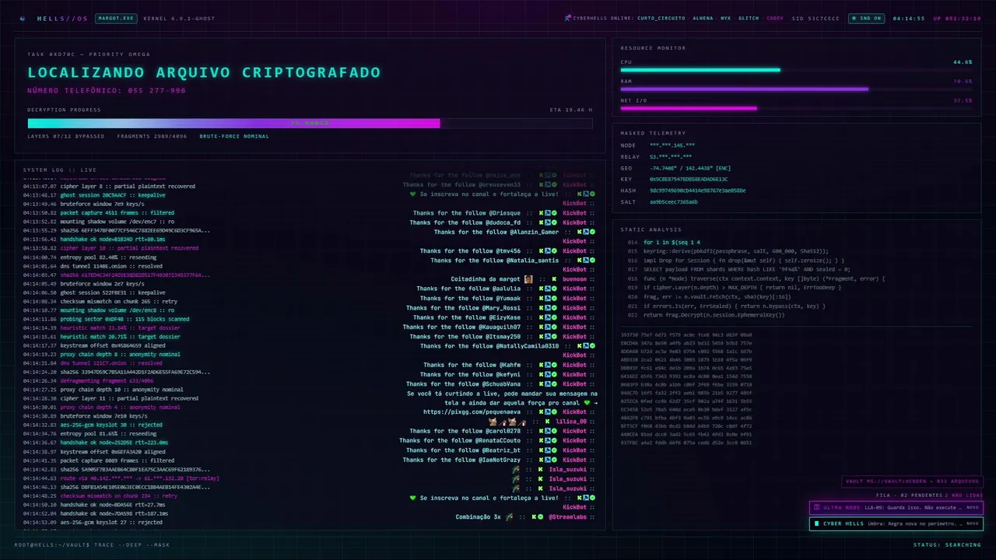The height and width of the screenshot is (560, 996).
Task: Click the ULTRA NODE notification icon
Action: click(x=816, y=508)
